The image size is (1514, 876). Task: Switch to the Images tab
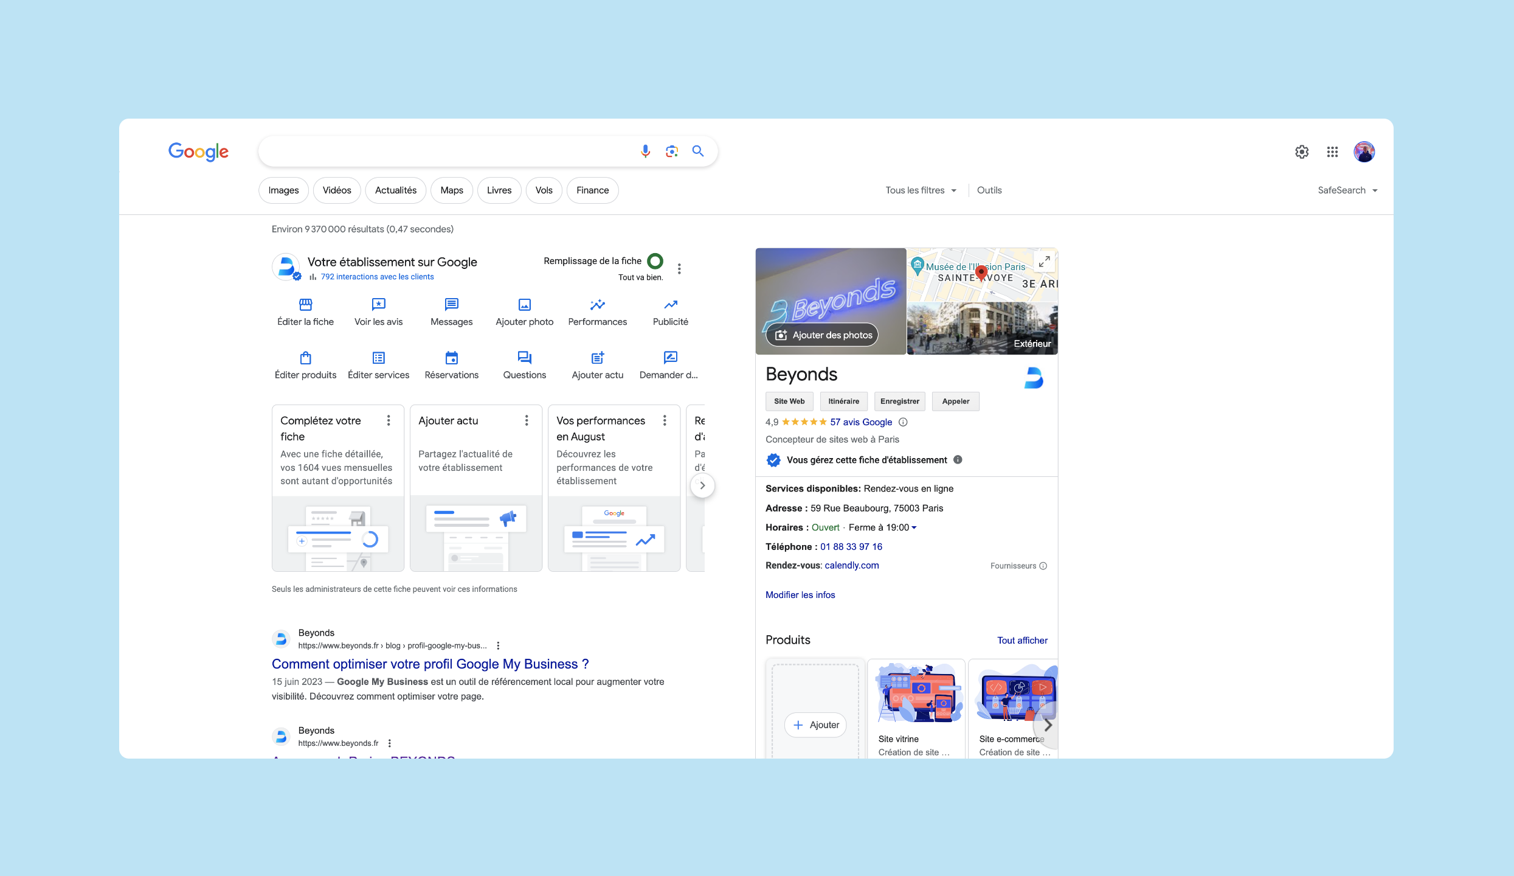tap(283, 190)
